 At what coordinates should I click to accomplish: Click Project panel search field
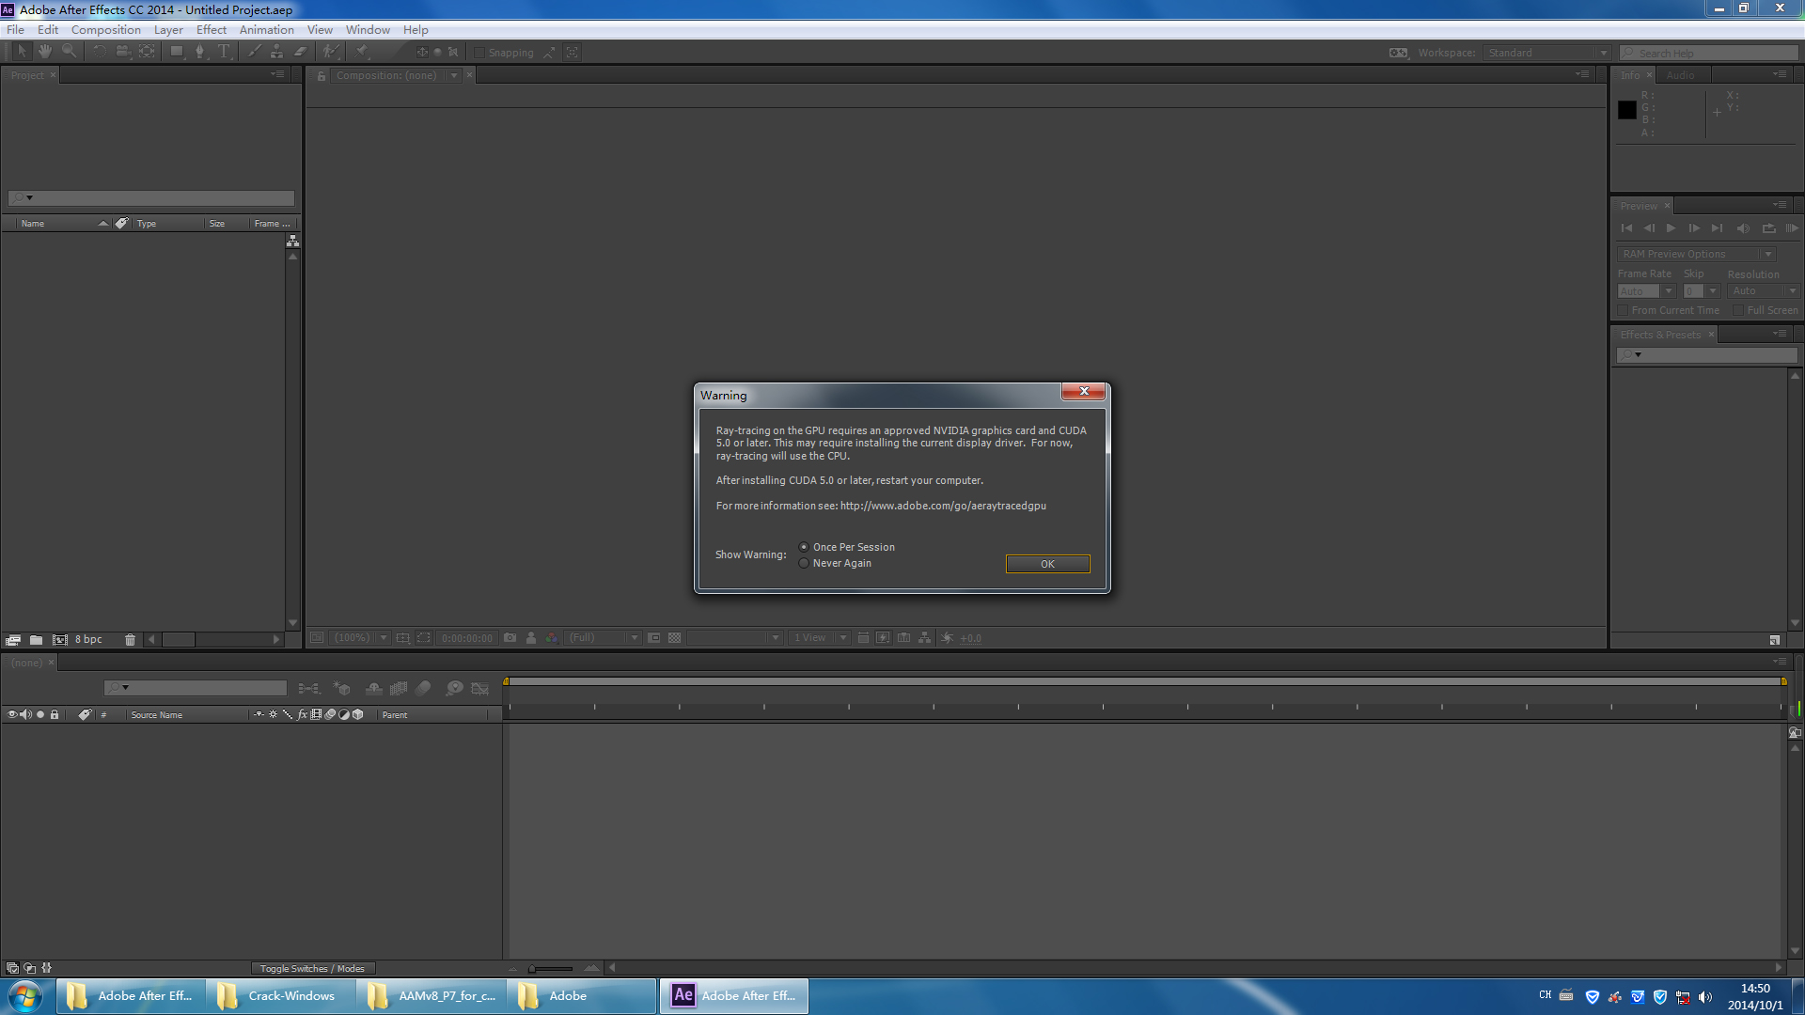tap(151, 198)
